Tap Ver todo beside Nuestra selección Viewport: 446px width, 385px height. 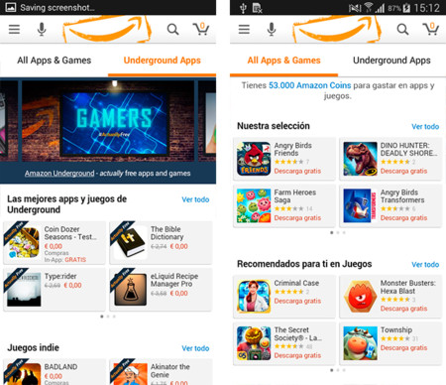(x=425, y=127)
